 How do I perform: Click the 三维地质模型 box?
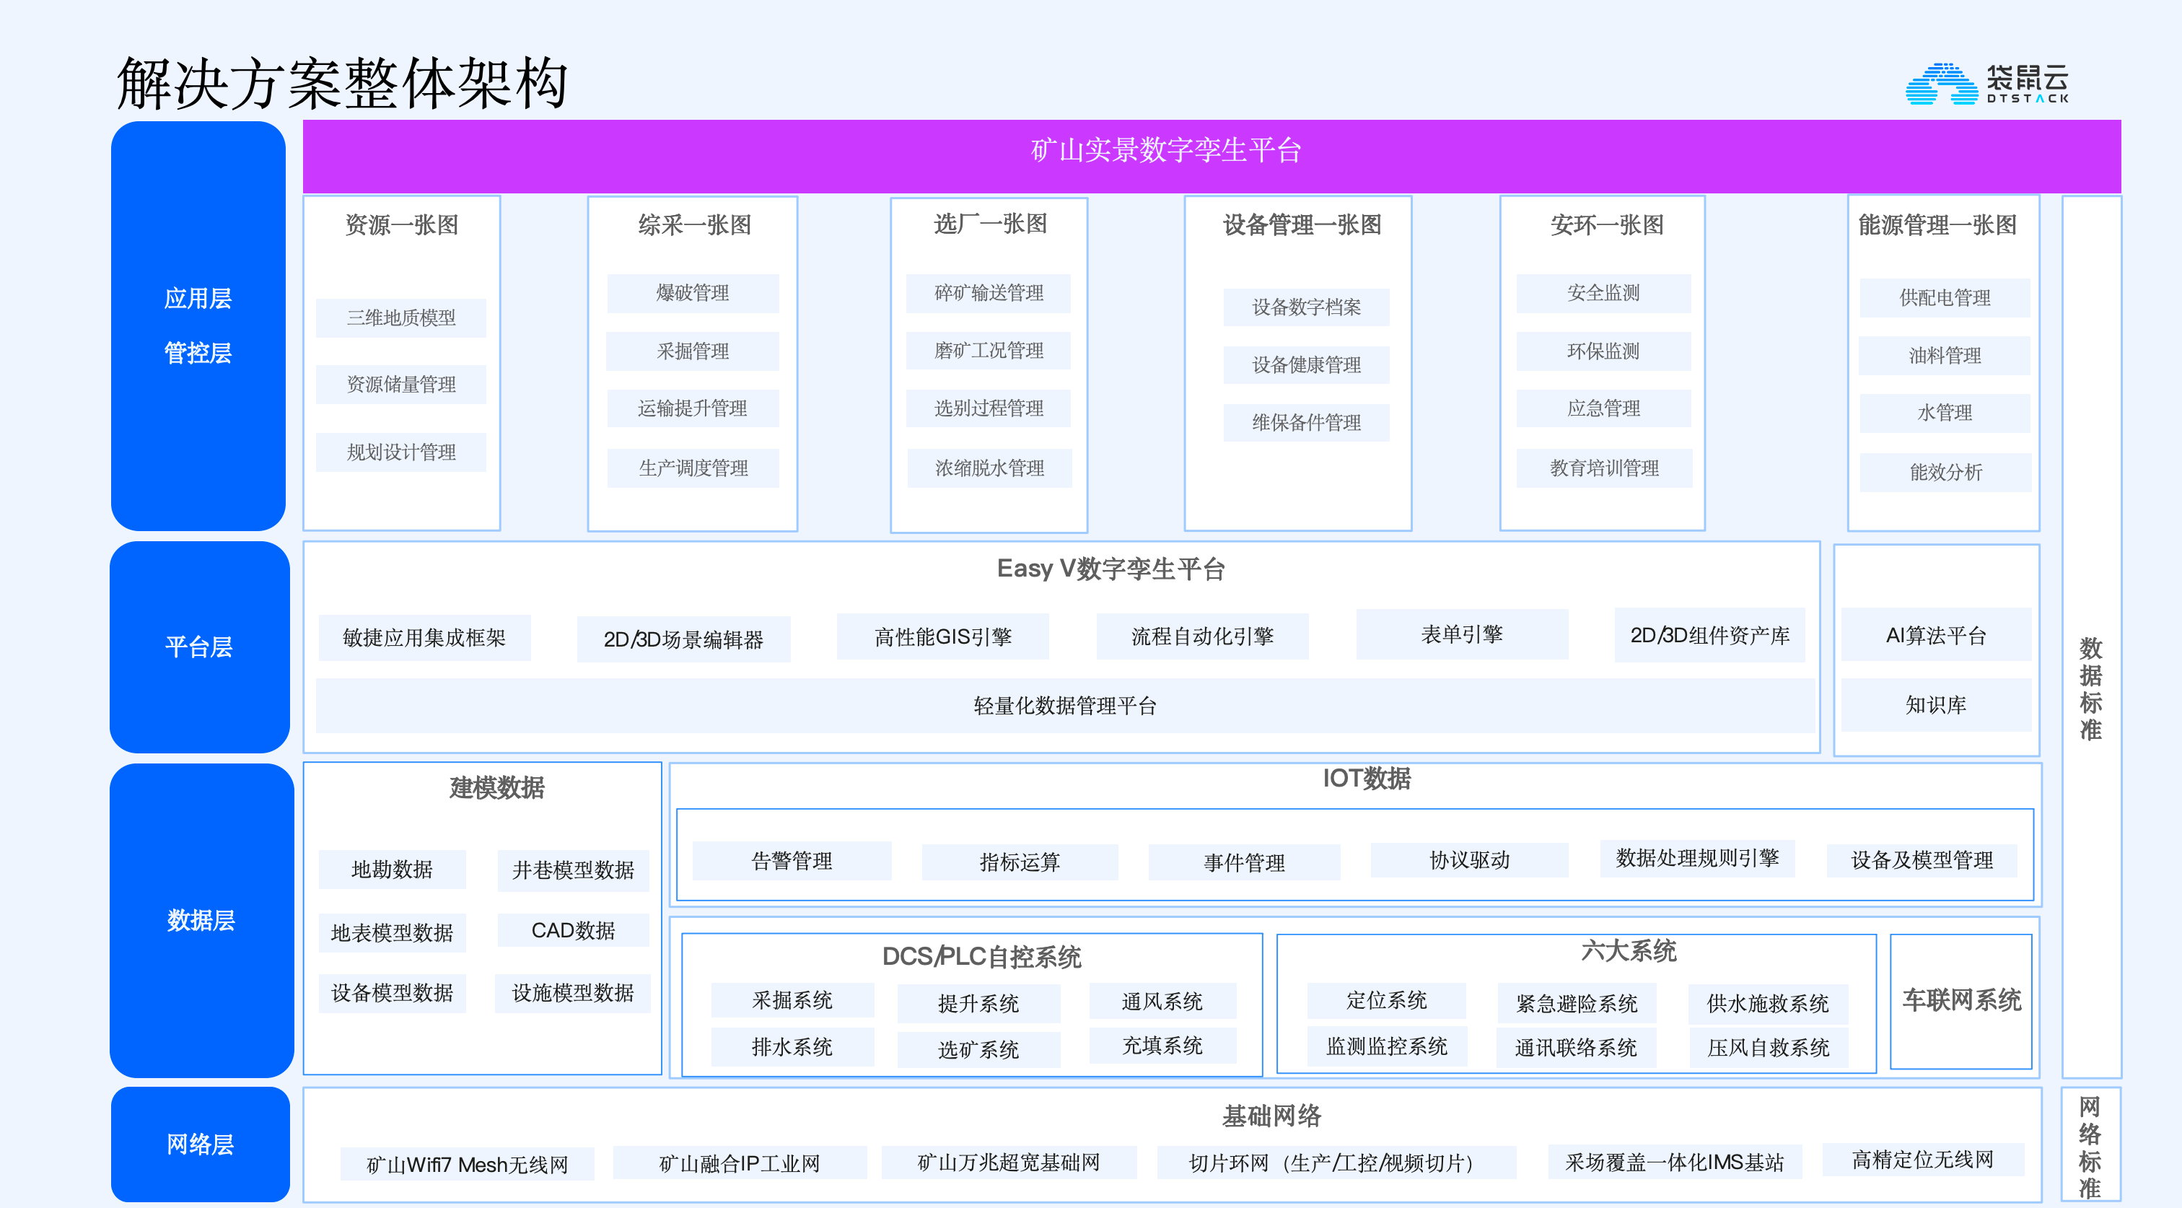tap(400, 318)
